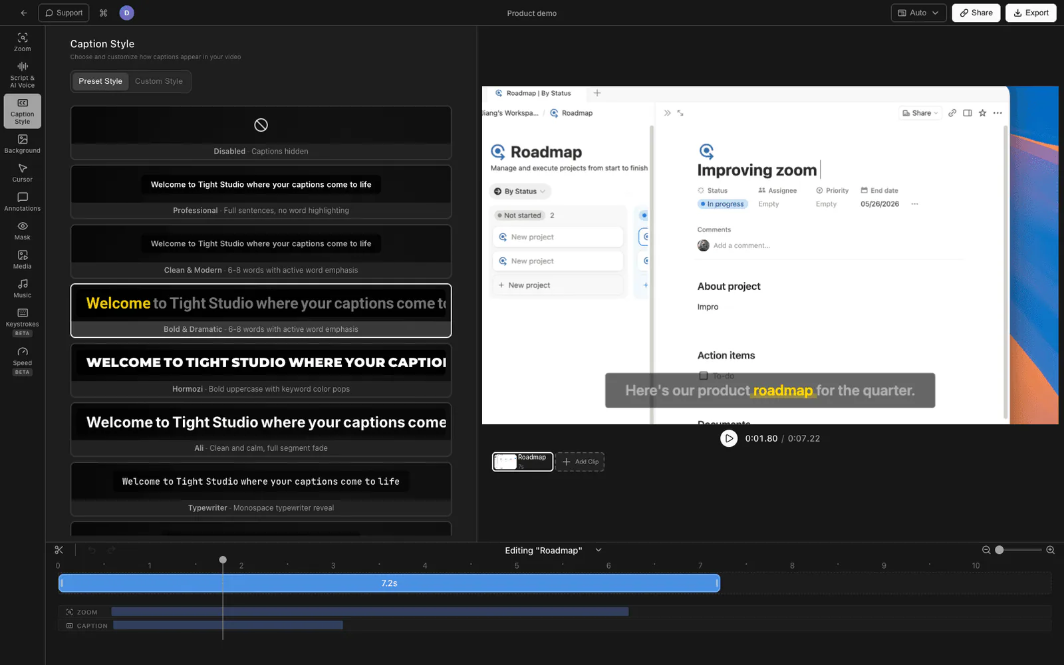
Task: Click the CAPTION track label icon
Action: [x=70, y=626]
